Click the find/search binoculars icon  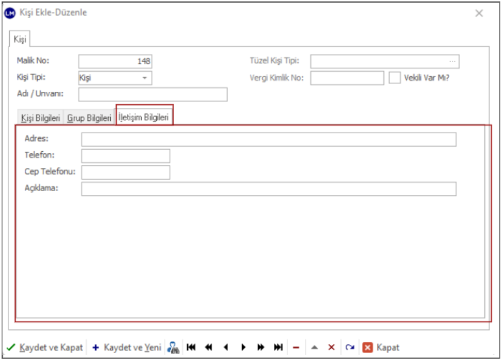(x=173, y=347)
